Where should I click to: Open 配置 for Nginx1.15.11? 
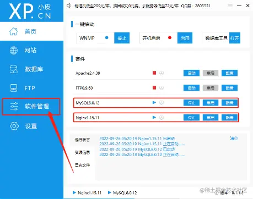pos(229,118)
